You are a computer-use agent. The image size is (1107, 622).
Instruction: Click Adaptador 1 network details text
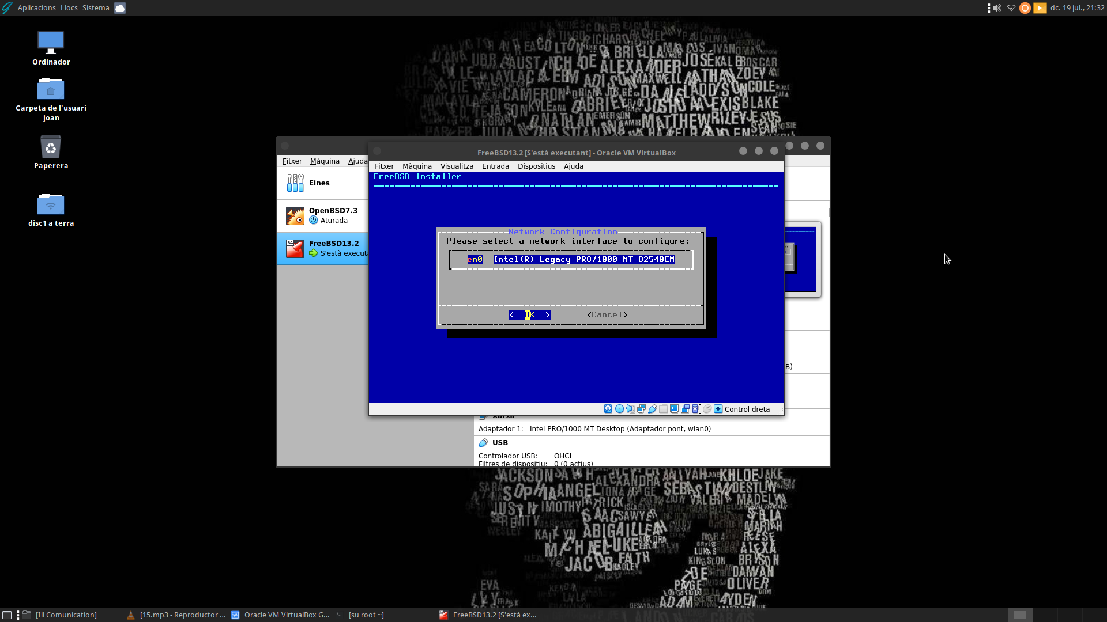click(594, 429)
